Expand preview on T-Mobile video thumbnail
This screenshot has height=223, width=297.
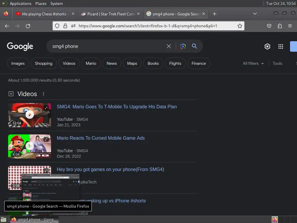click(46, 108)
